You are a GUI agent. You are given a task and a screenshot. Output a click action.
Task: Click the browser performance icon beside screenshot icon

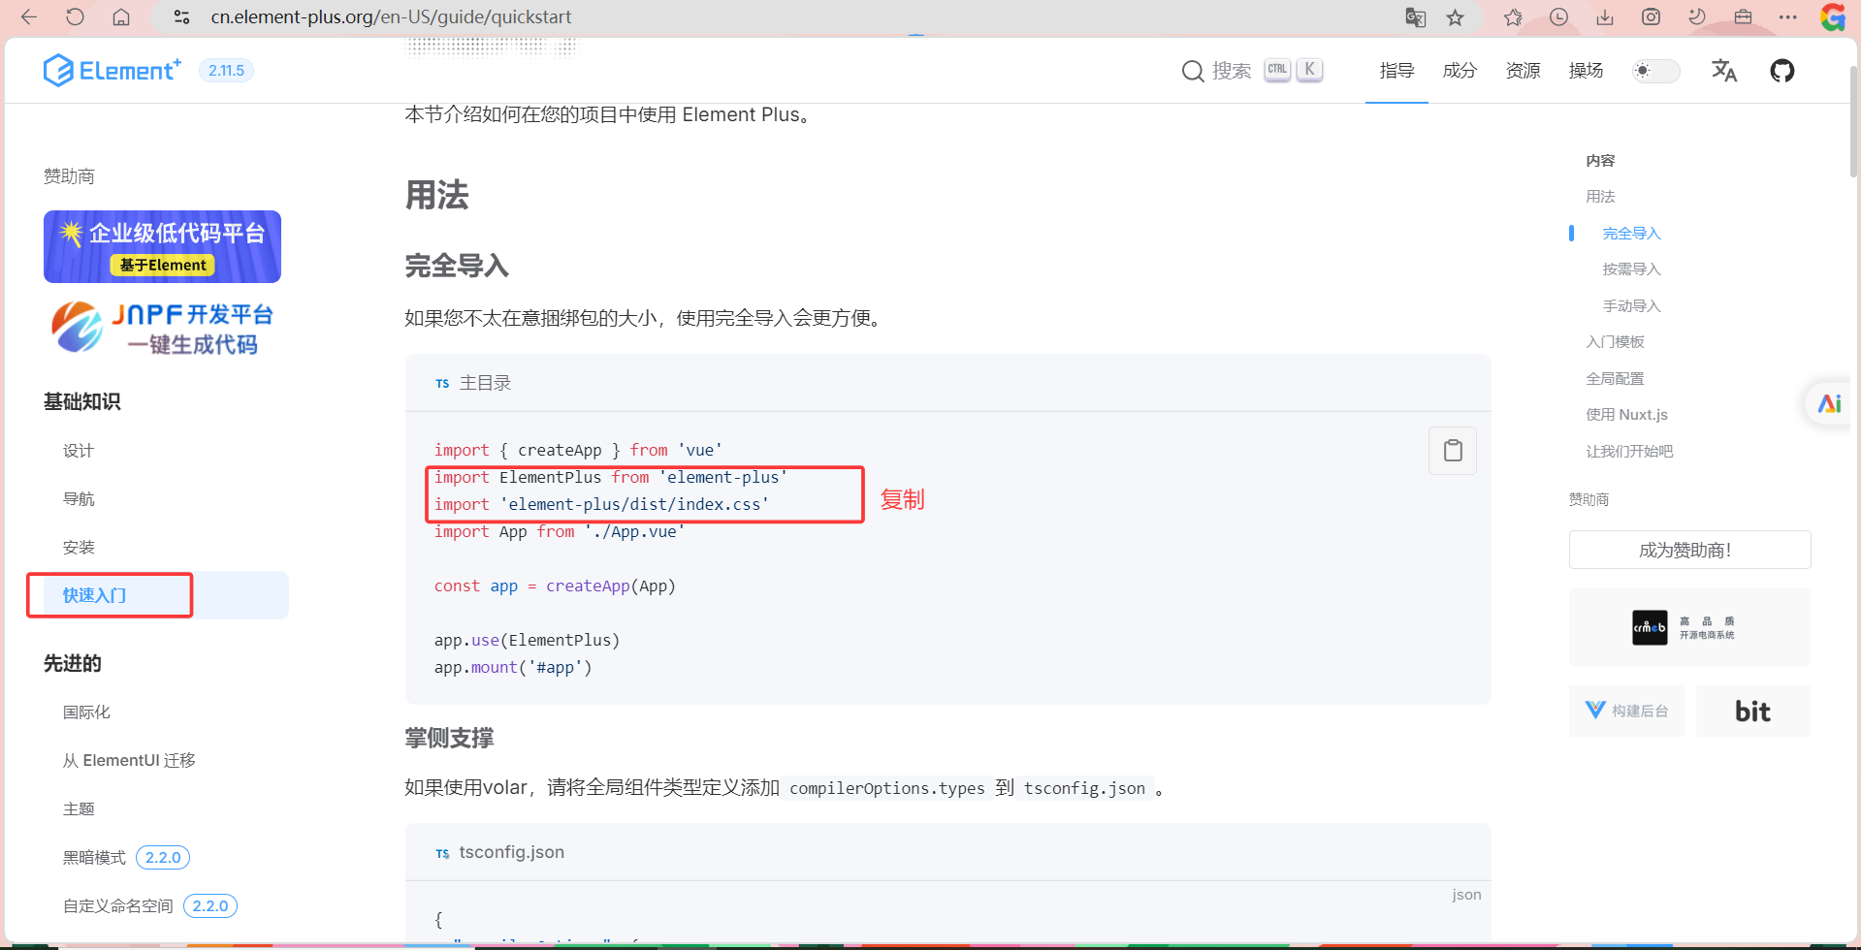pyautogui.click(x=1696, y=16)
